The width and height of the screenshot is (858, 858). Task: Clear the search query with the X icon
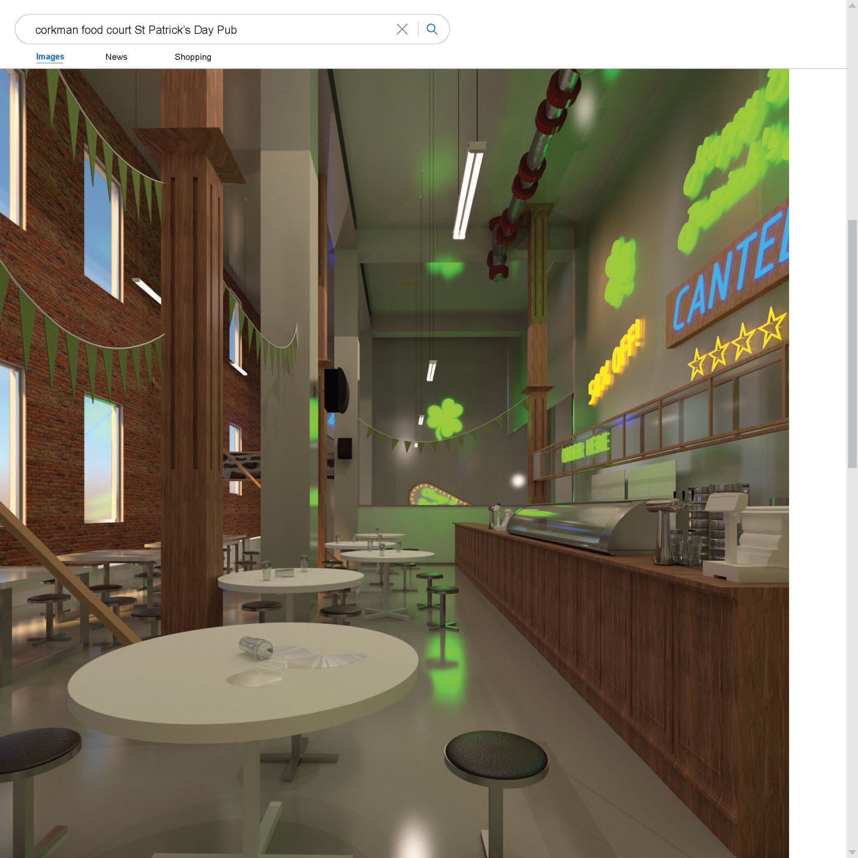tap(402, 29)
